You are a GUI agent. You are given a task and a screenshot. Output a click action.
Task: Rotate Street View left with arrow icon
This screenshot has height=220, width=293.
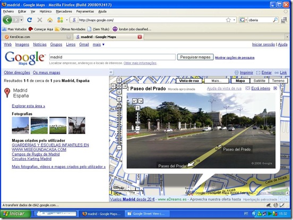[x=135, y=101]
